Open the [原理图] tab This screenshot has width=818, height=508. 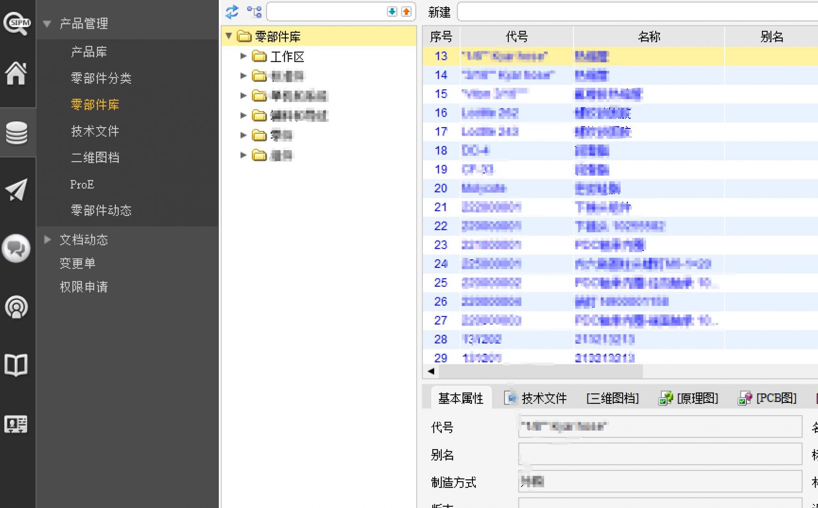[x=688, y=398]
